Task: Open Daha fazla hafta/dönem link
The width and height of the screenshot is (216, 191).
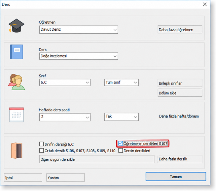Action: click(x=179, y=116)
